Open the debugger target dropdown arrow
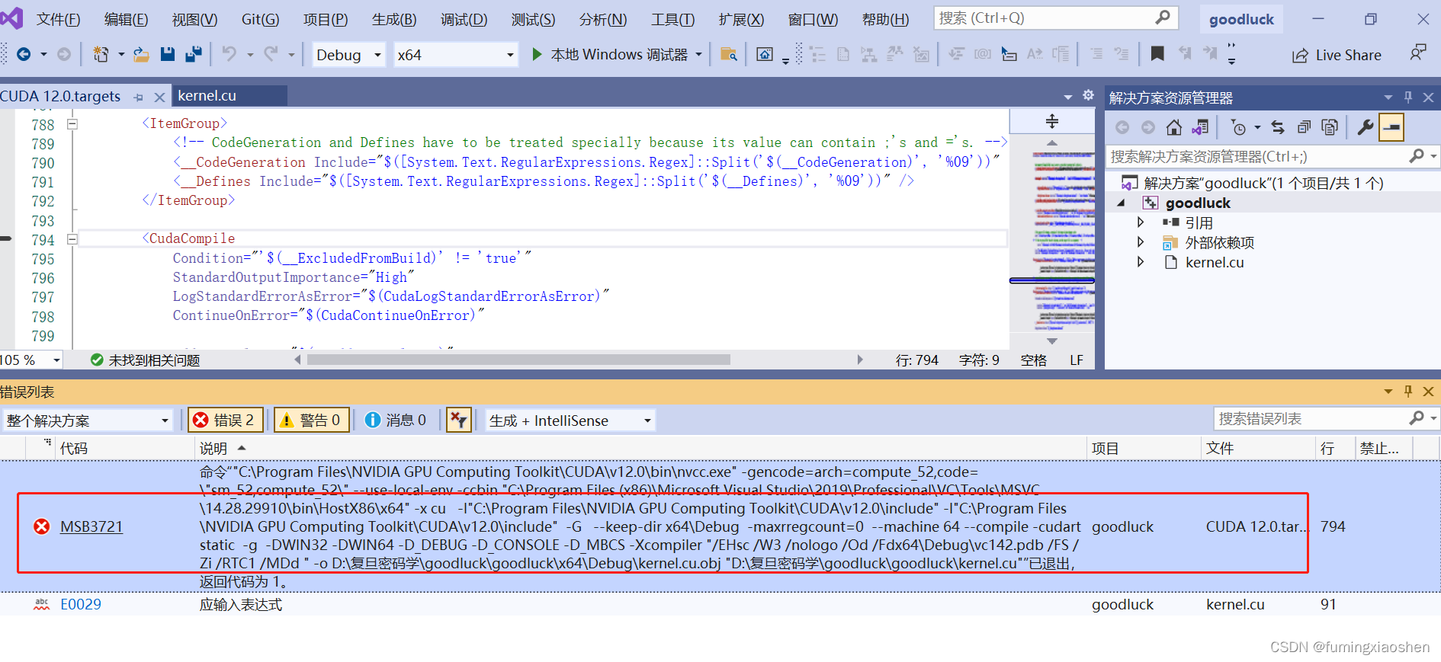1441x662 pixels. [x=698, y=54]
